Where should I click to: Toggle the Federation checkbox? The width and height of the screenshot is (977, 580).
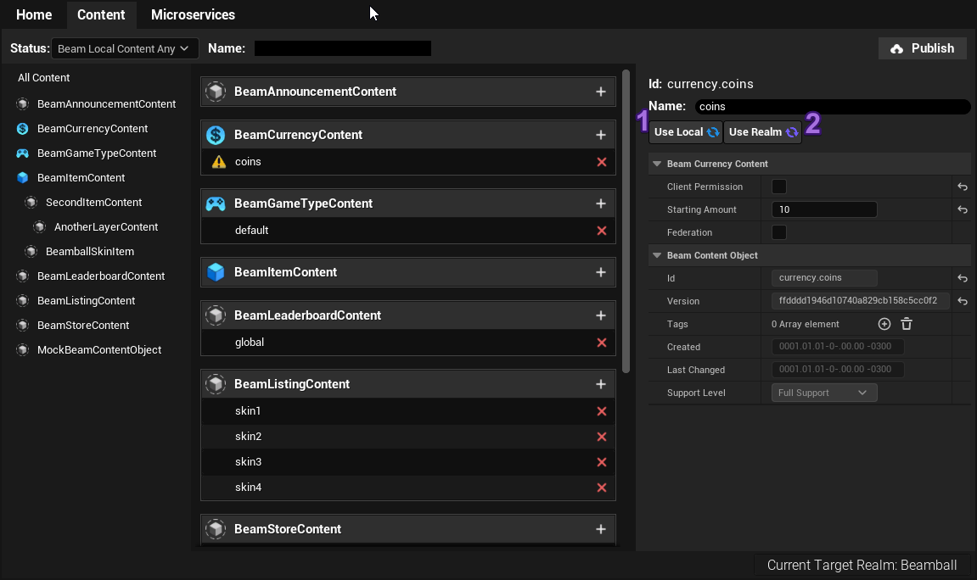click(x=778, y=232)
